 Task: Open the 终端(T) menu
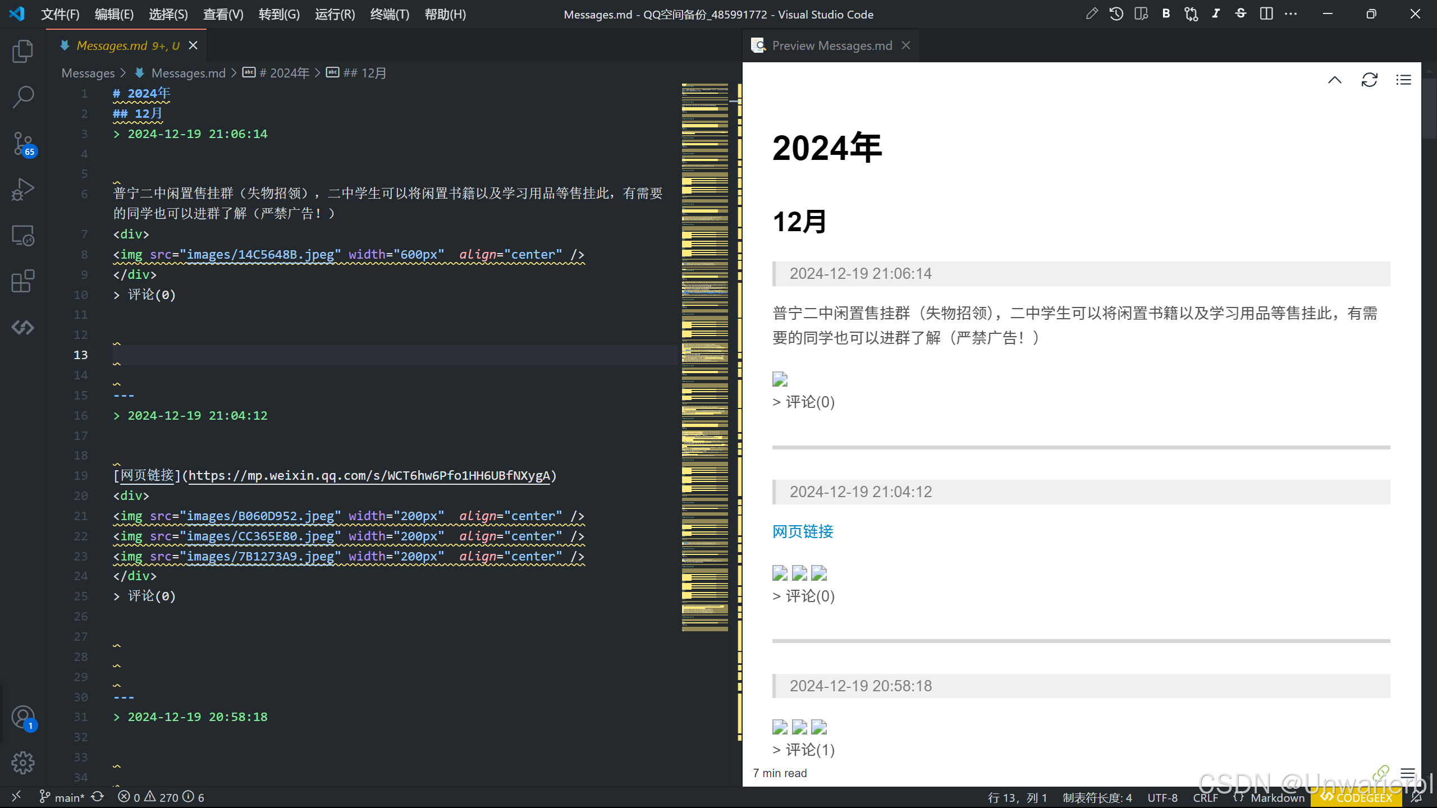point(390,15)
